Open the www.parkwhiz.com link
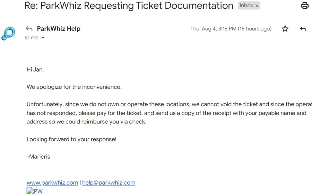Screen dimensions: 312x195 (52, 183)
